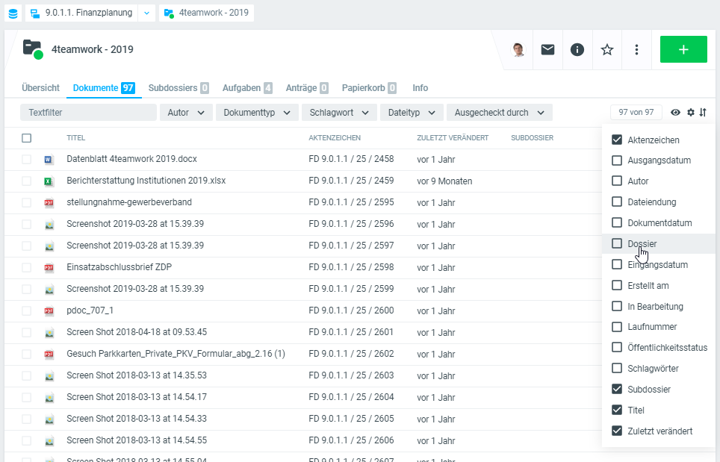Screen dimensions: 720x462
Task: Open Berichterstattung Institutionen 2019.xlsx
Action: click(146, 181)
